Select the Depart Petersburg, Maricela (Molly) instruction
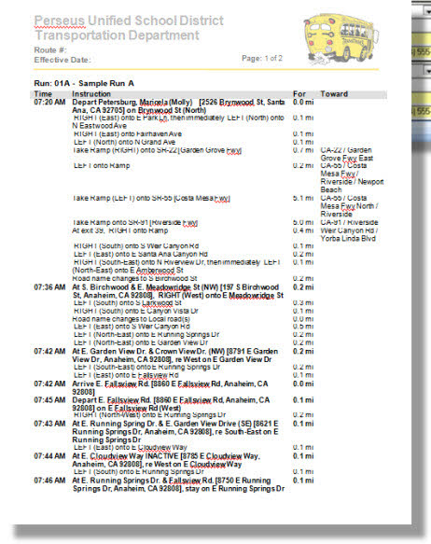The width and height of the screenshot is (431, 544). 178,106
